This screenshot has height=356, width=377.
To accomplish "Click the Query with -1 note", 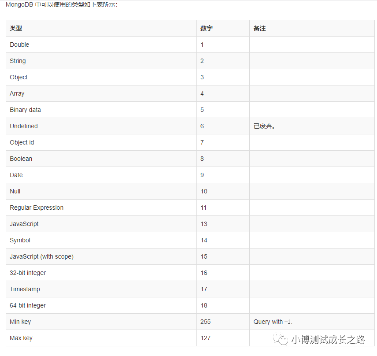I will pos(273,322).
